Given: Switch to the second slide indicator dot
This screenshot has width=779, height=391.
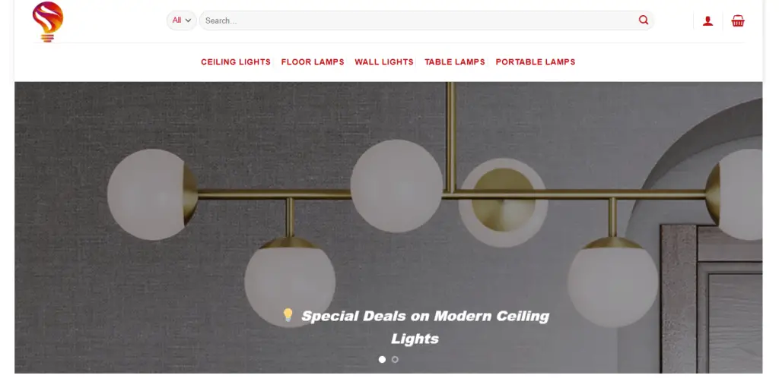Looking at the screenshot, I should [x=395, y=359].
